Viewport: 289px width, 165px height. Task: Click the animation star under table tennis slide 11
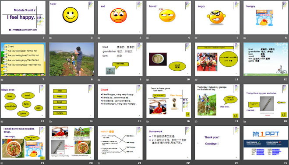(196, 80)
